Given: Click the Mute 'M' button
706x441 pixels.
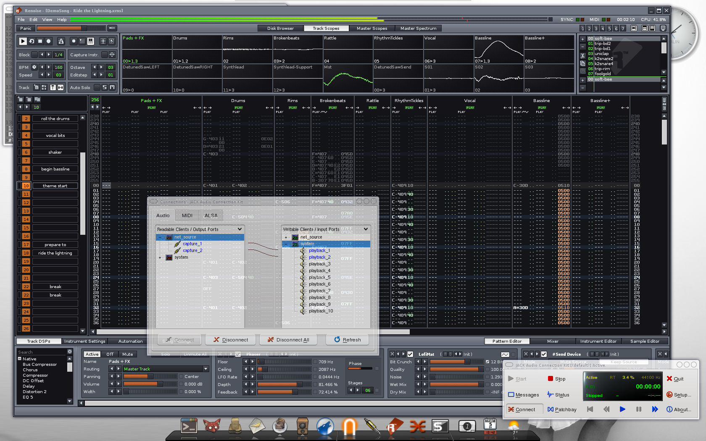Looking at the screenshot, I should pos(112,87).
